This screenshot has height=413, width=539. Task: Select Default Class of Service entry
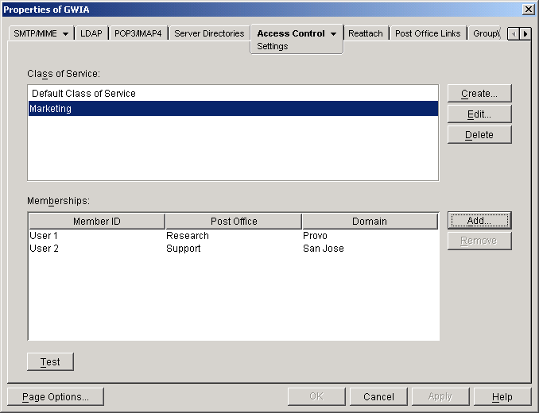coord(233,94)
